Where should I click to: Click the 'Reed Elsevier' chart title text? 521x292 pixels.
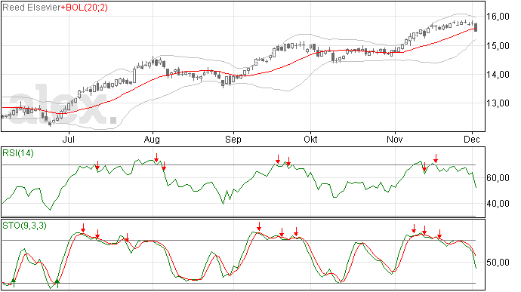click(32, 8)
